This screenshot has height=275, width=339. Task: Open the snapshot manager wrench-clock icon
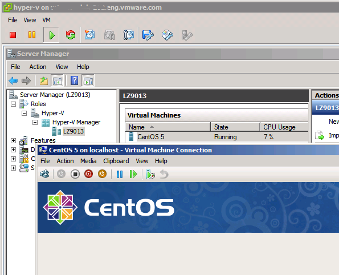129,35
